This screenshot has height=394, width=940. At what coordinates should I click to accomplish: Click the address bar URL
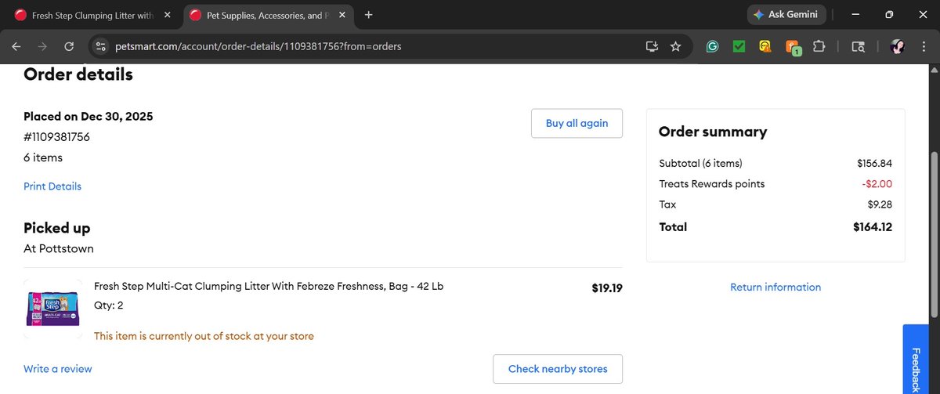click(x=258, y=46)
